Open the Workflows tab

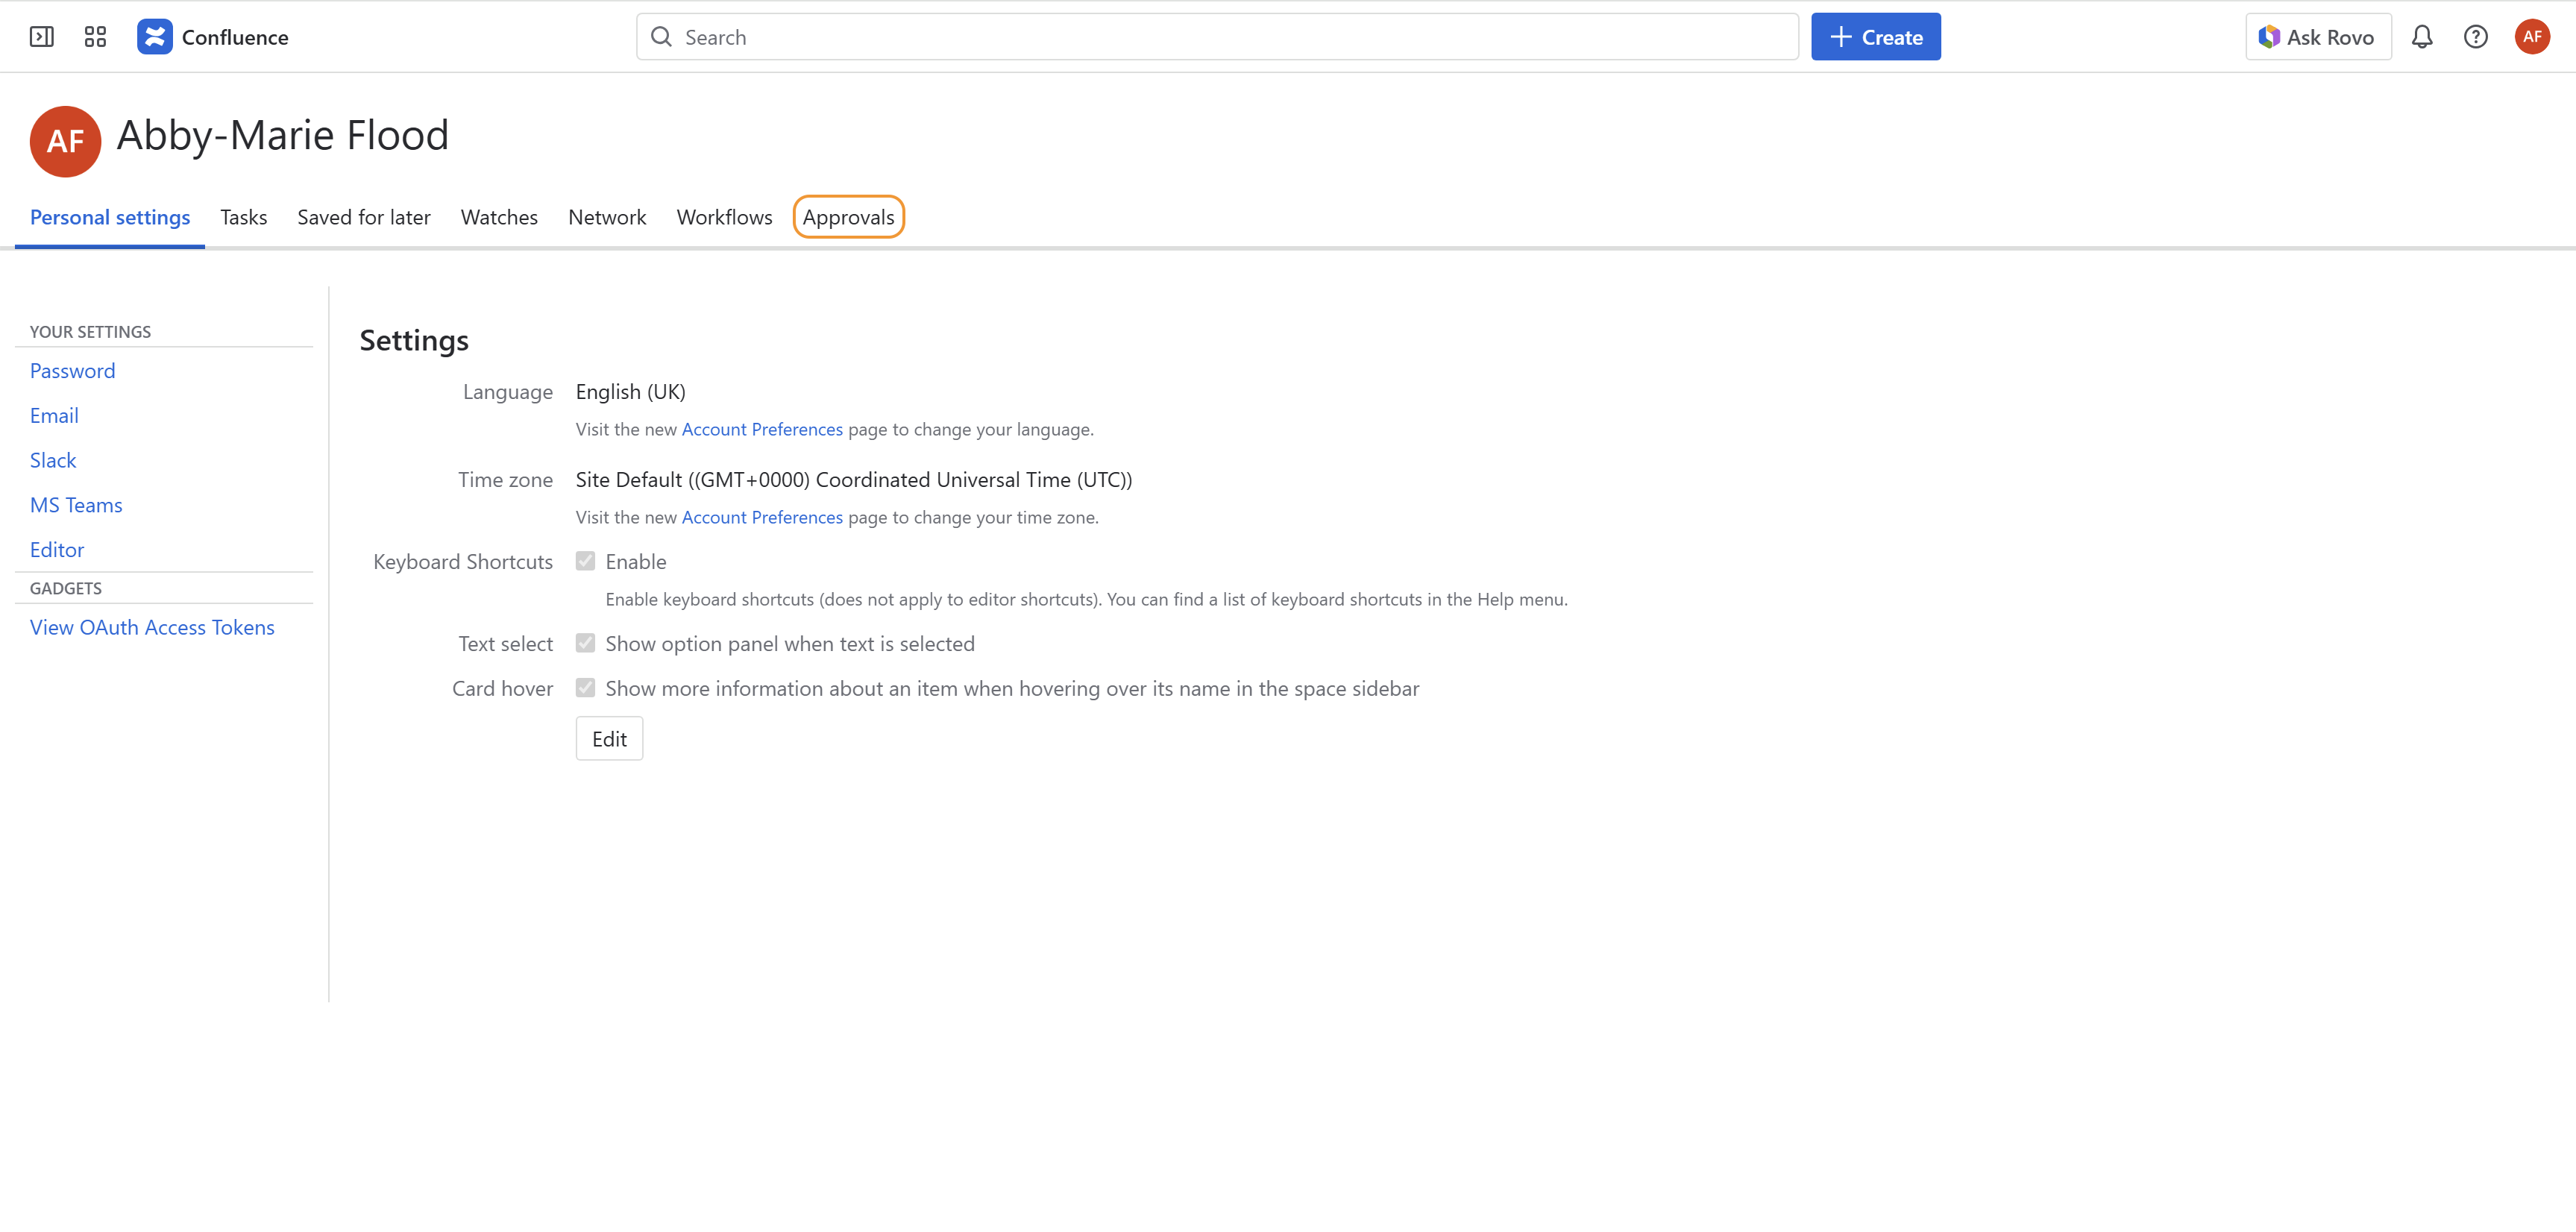[724, 217]
